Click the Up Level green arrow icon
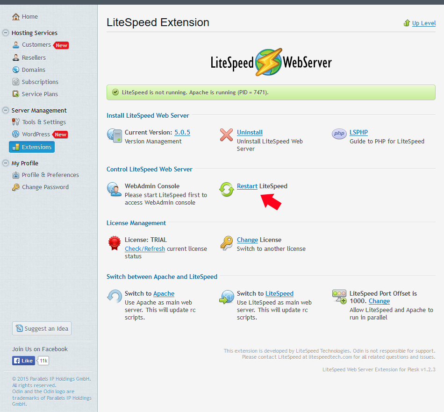444x412 pixels. click(x=407, y=23)
